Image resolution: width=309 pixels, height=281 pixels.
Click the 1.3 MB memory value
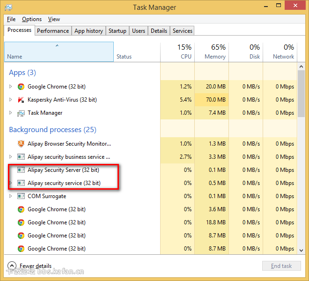[217, 144]
